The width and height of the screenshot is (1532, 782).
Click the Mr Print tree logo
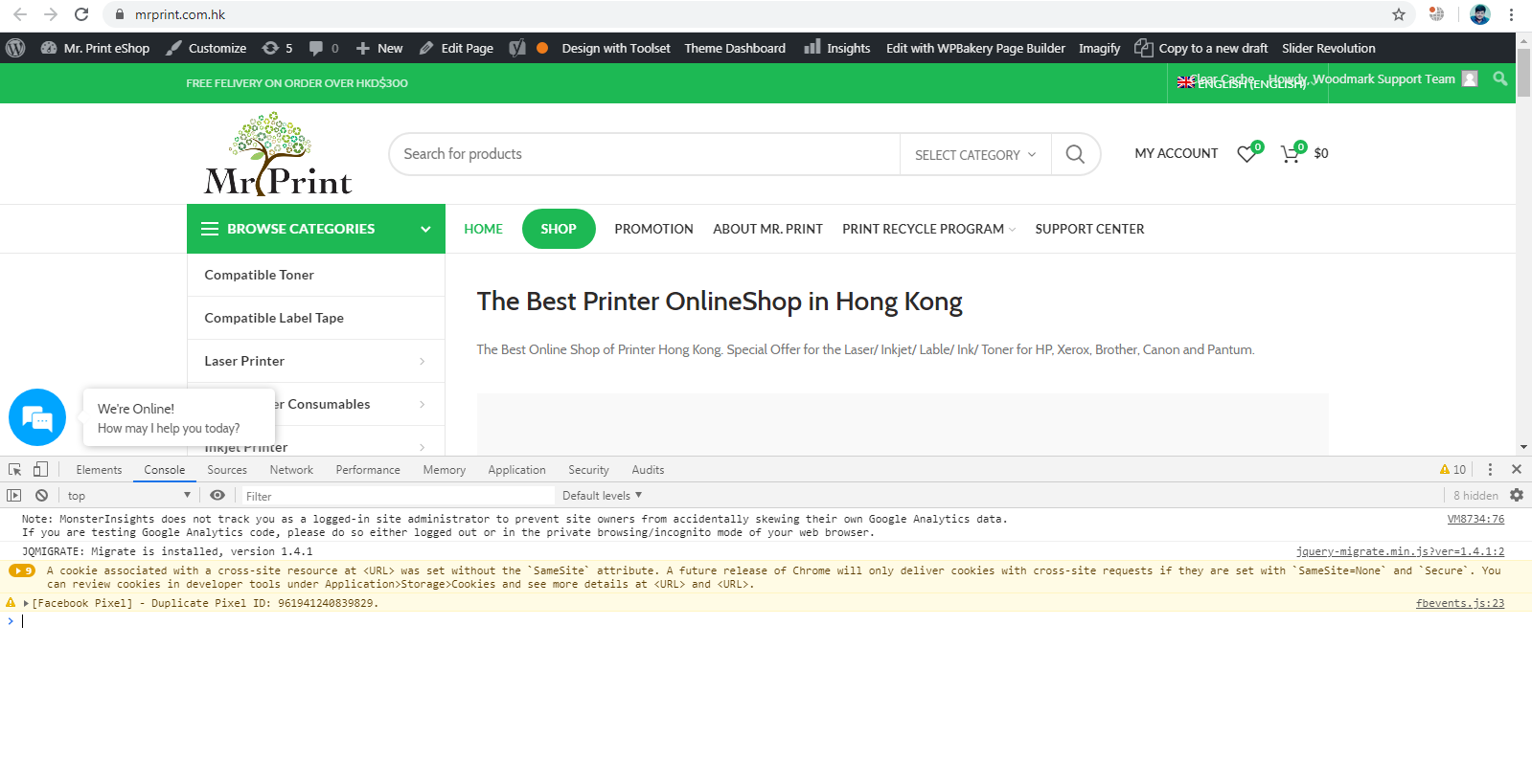(278, 153)
